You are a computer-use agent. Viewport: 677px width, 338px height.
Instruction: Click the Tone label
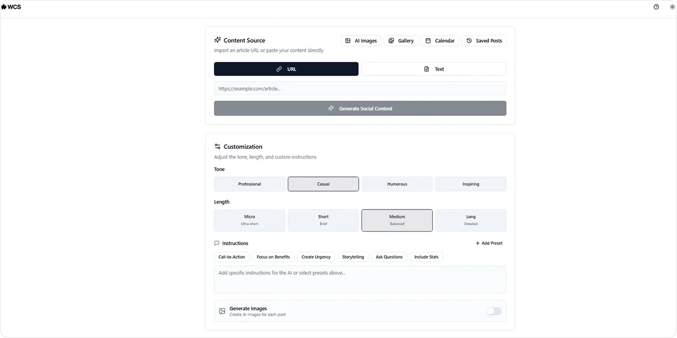coord(219,169)
